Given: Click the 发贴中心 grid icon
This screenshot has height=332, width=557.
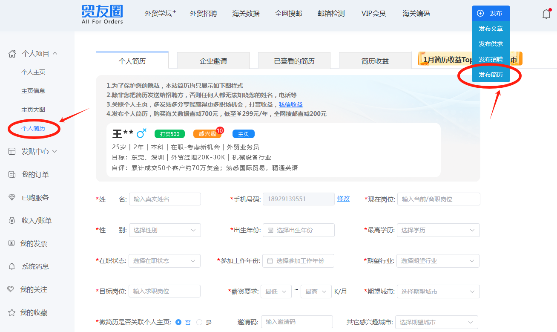Looking at the screenshot, I should click(x=12, y=151).
